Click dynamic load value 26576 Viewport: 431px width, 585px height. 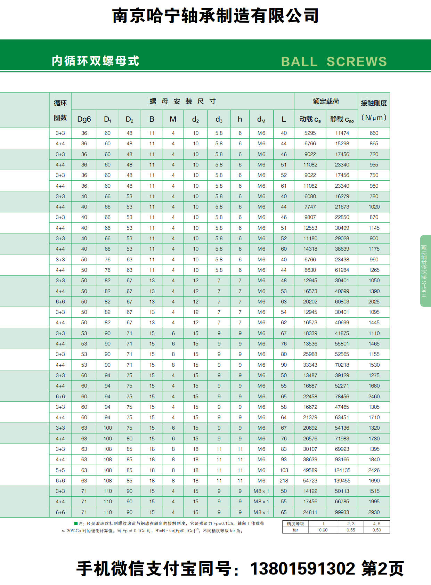310,439
